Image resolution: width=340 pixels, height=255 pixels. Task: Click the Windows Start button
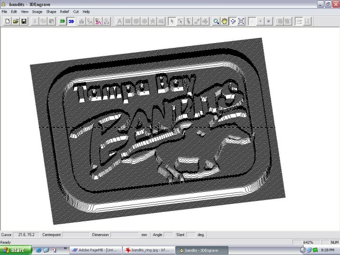coord(16,250)
